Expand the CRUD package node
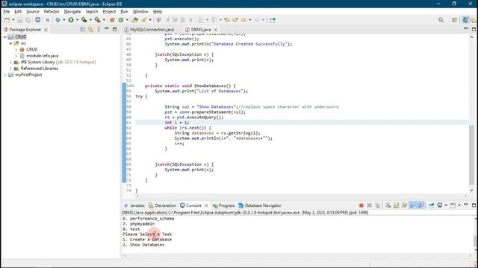This screenshot has height=268, width=478. click(16, 50)
